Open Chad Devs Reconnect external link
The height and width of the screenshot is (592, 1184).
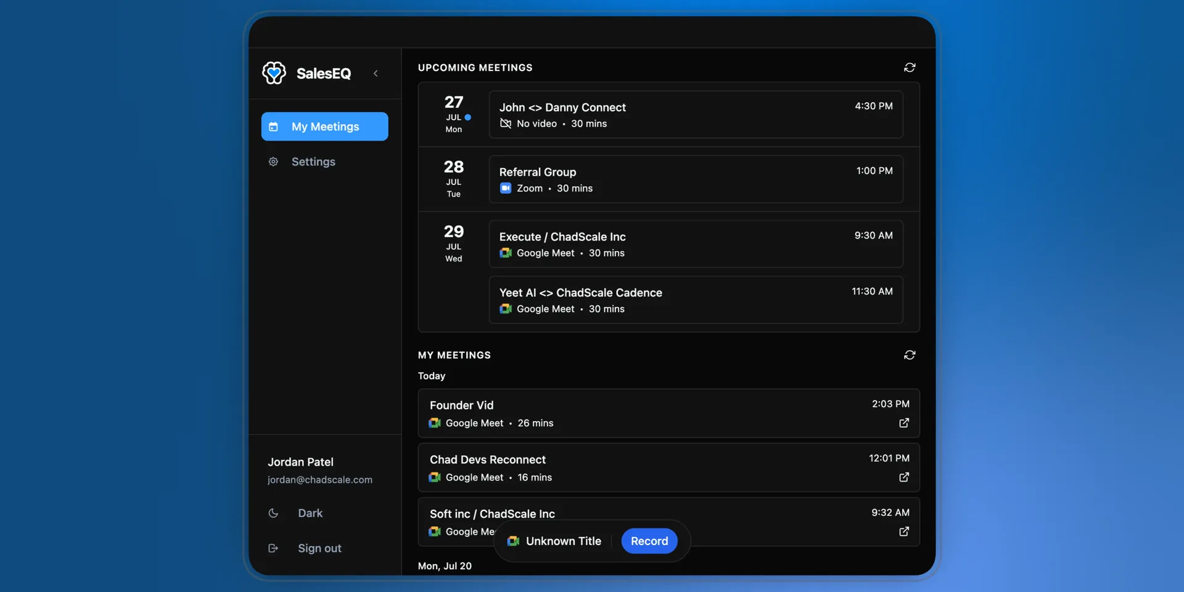904,477
